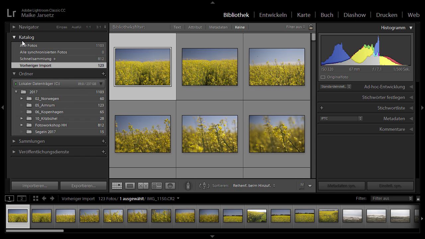Add keyword with Stichwortliste plus icon
This screenshot has width=425, height=239.
click(x=321, y=108)
